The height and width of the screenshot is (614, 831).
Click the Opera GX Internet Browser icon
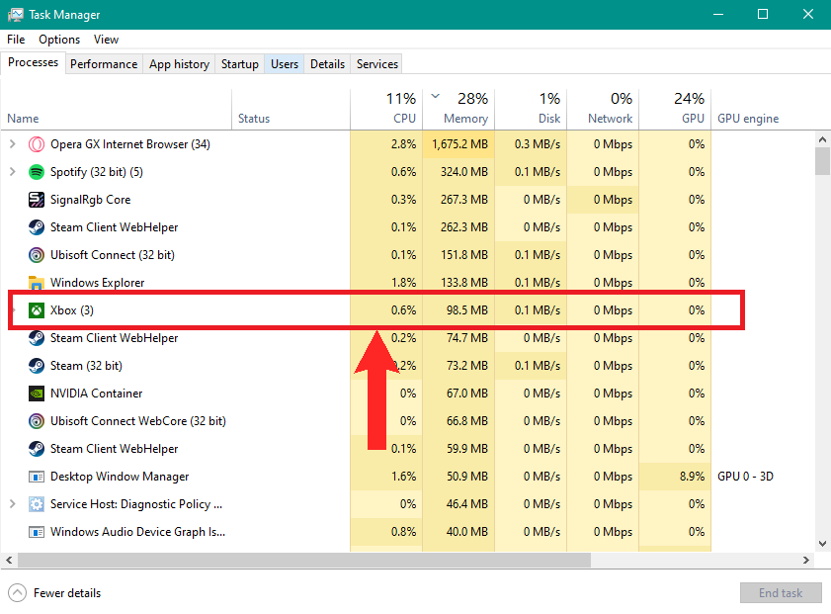pyautogui.click(x=37, y=144)
